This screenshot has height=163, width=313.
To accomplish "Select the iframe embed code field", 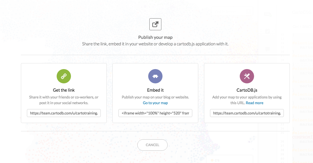I will click(x=155, y=113).
